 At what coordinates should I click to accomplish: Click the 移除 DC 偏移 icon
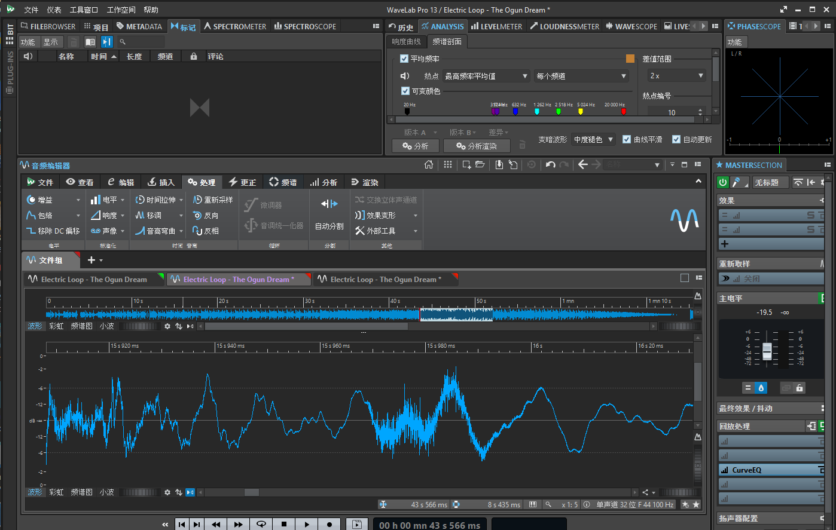[31, 231]
